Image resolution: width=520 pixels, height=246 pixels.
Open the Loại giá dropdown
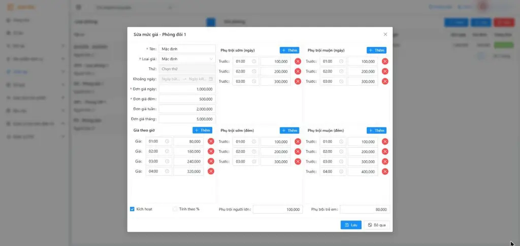187,59
